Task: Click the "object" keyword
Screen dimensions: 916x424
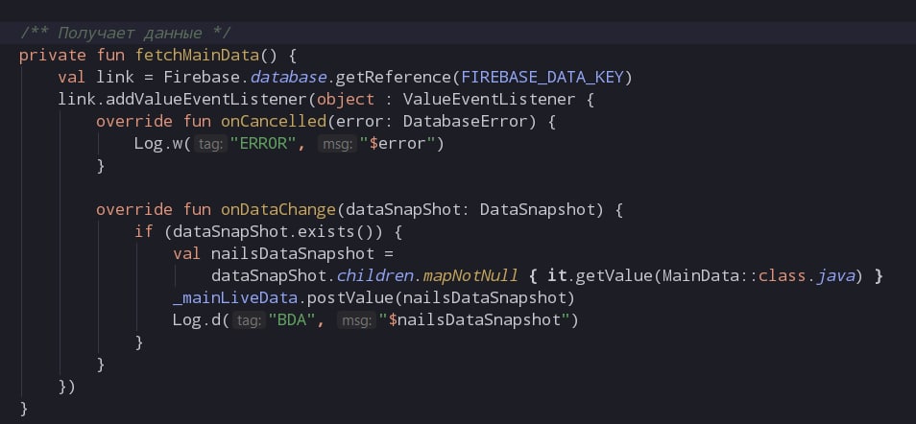Action: tap(346, 100)
